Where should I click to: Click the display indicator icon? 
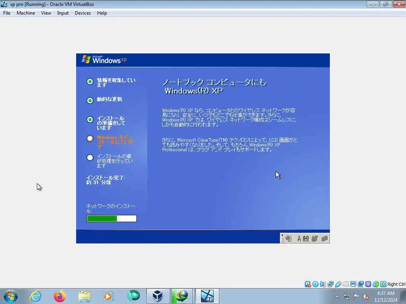tap(353, 284)
